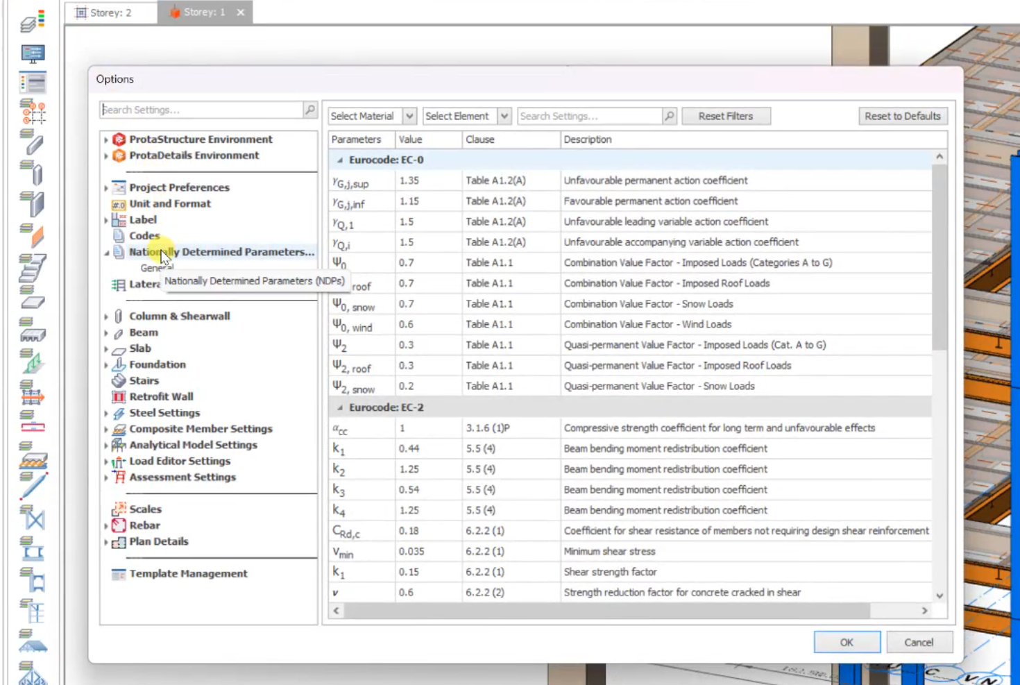Open the Select Material dropdown
1020x685 pixels.
[371, 116]
